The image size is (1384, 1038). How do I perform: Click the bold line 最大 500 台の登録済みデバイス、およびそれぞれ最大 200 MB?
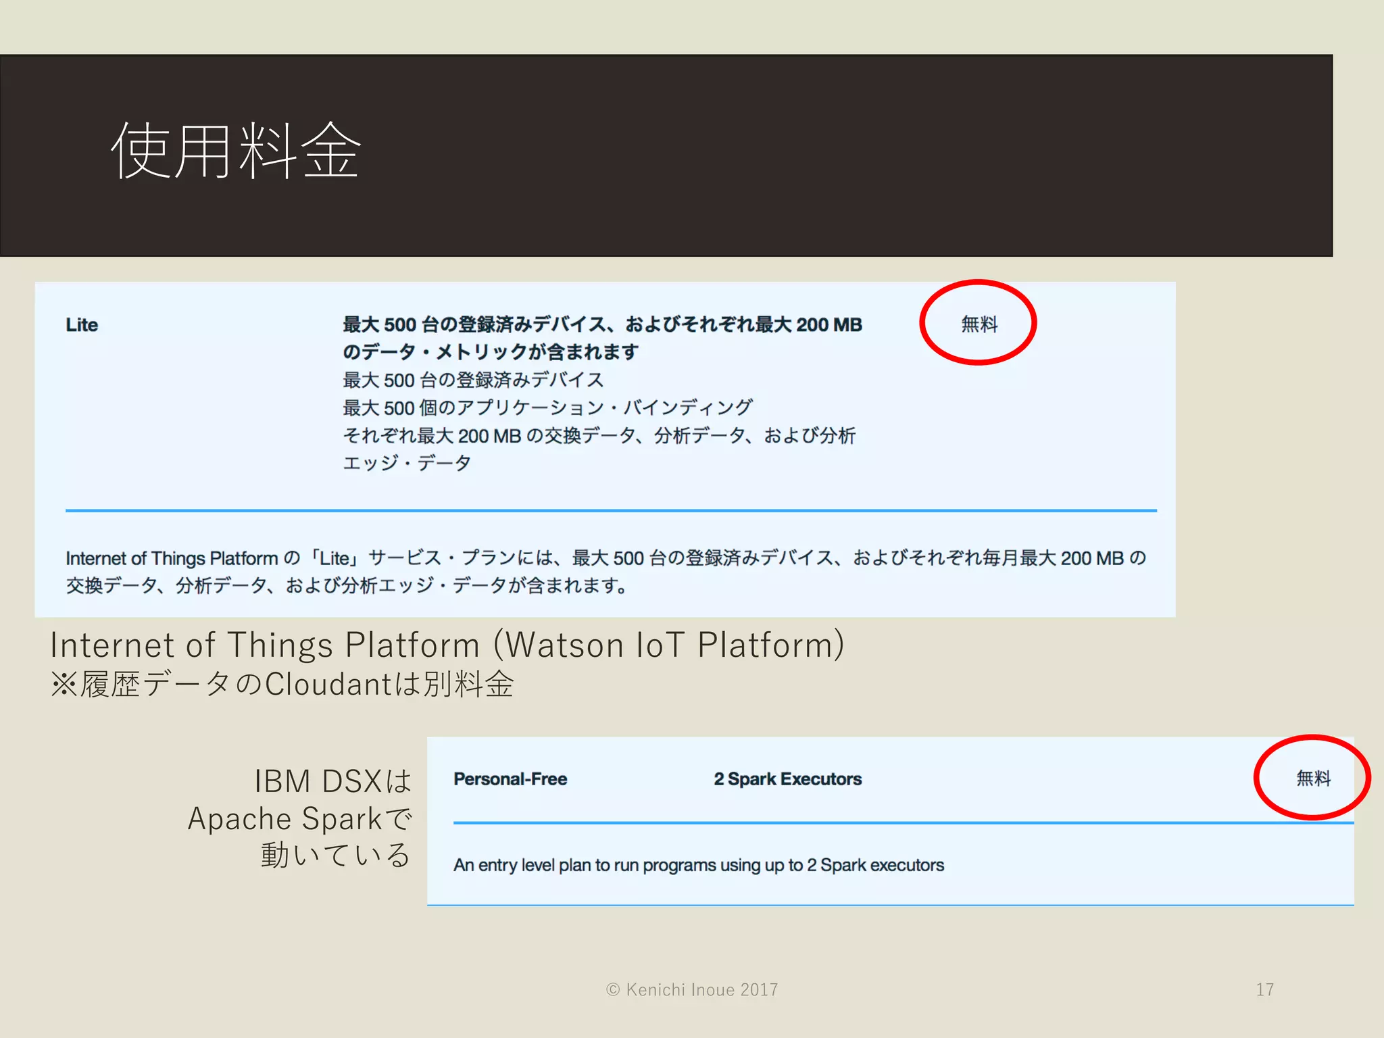tap(602, 324)
